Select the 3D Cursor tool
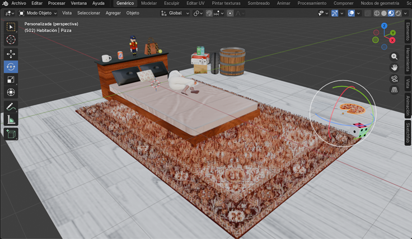The width and height of the screenshot is (412, 239). coord(11,40)
